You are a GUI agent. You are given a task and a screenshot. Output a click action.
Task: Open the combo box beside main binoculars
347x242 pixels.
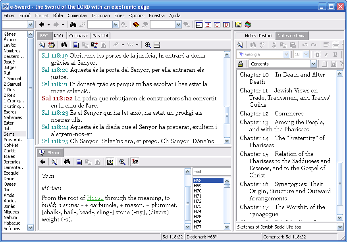[116, 25]
